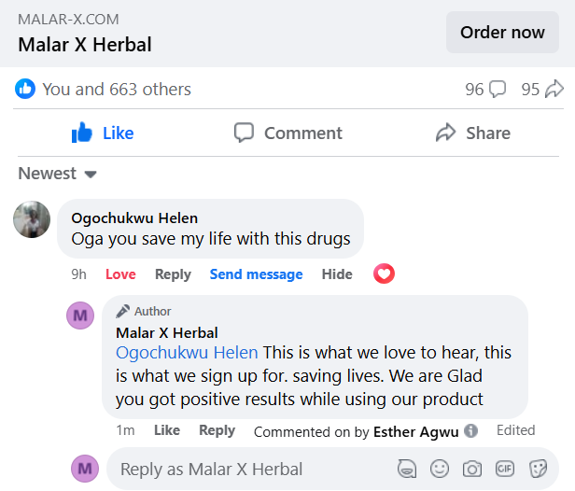Share the post using Share button
This screenshot has height=491, width=575.
(x=472, y=133)
